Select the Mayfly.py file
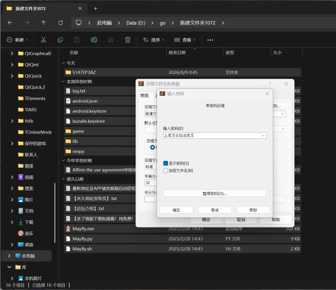This screenshot has width=336, height=290. tap(183, 239)
